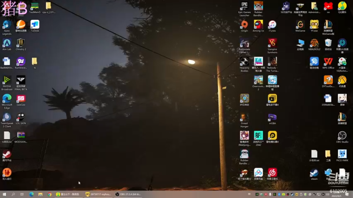353x198 pixels.
Task: Open QQ Music desktop icon
Action: (x=342, y=7)
